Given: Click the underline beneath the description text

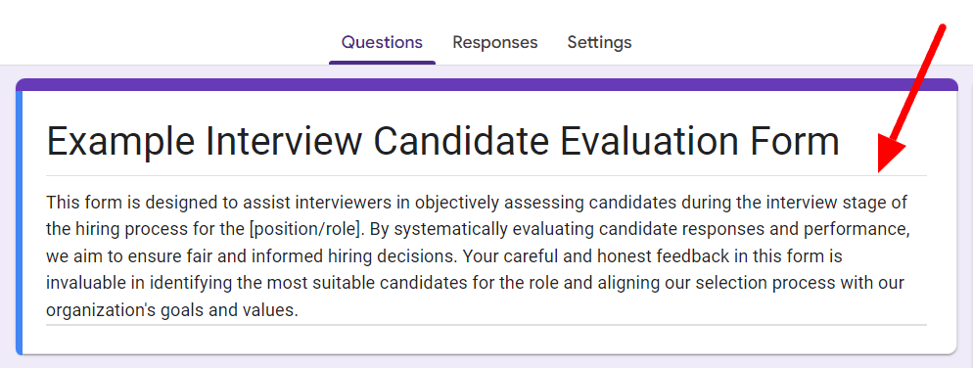Looking at the screenshot, I should pos(486,324).
